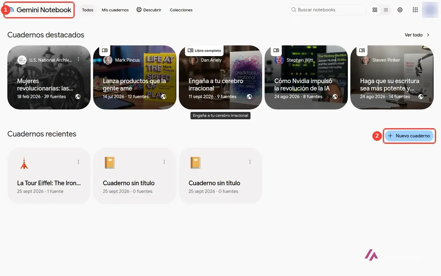Open three-dot menu on Dan Ariely card

(x=250, y=59)
